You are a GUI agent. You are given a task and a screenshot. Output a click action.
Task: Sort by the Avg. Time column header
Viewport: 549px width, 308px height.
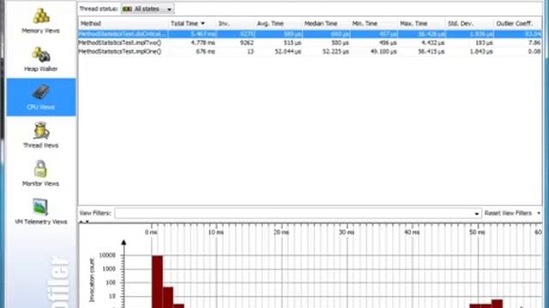coord(278,24)
